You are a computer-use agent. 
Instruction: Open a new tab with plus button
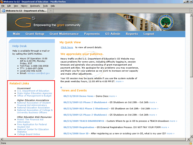click(51, 11)
